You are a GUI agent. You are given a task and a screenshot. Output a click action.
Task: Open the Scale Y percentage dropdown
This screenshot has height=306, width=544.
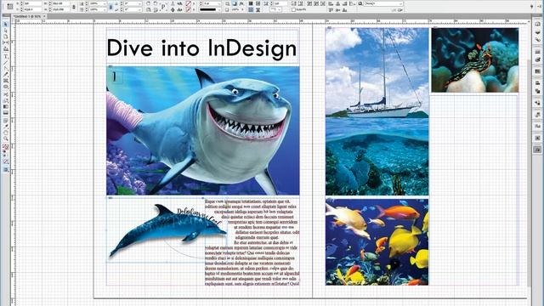(x=105, y=9)
